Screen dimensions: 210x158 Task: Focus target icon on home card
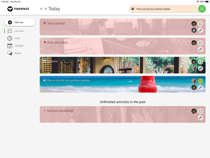(x=200, y=62)
